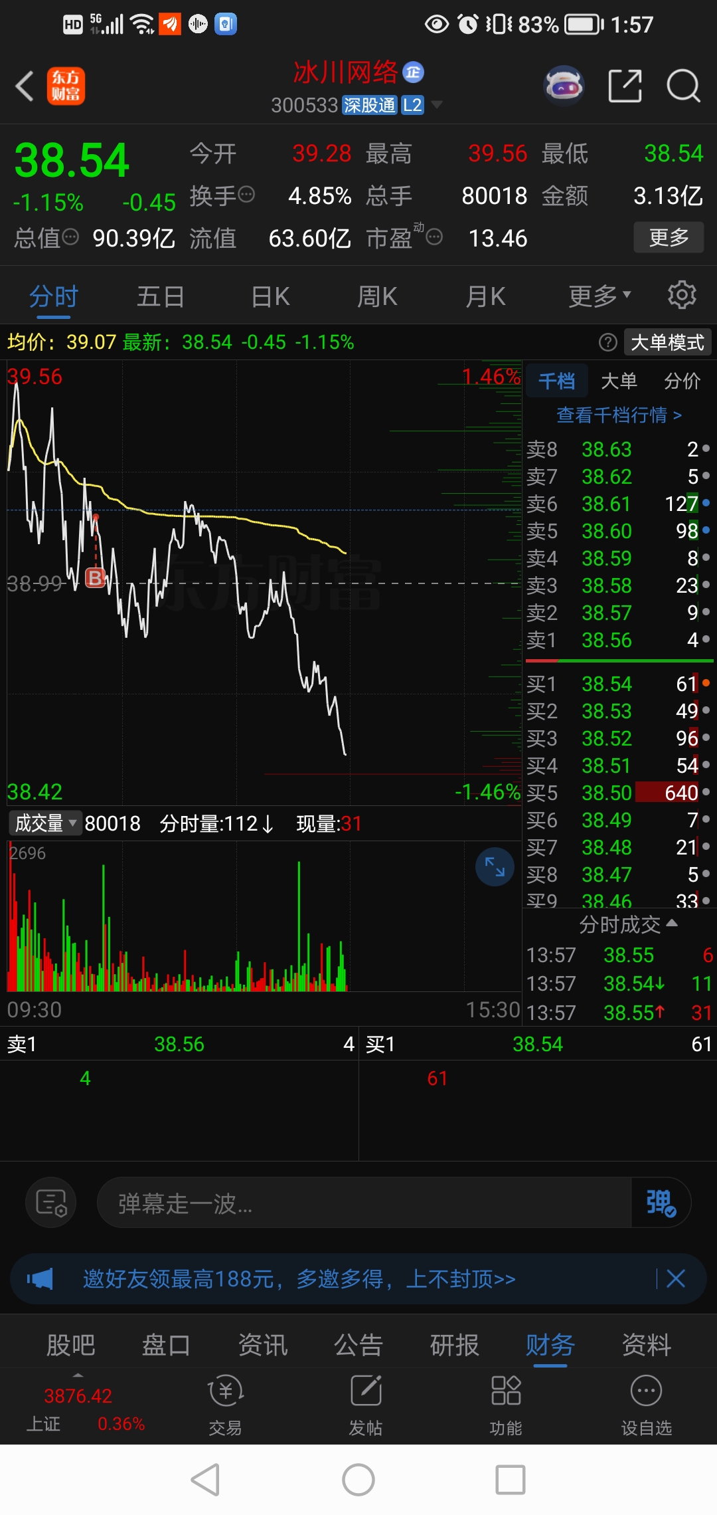Select the 分价 tab
Screen dimensions: 717x1515
click(x=682, y=381)
